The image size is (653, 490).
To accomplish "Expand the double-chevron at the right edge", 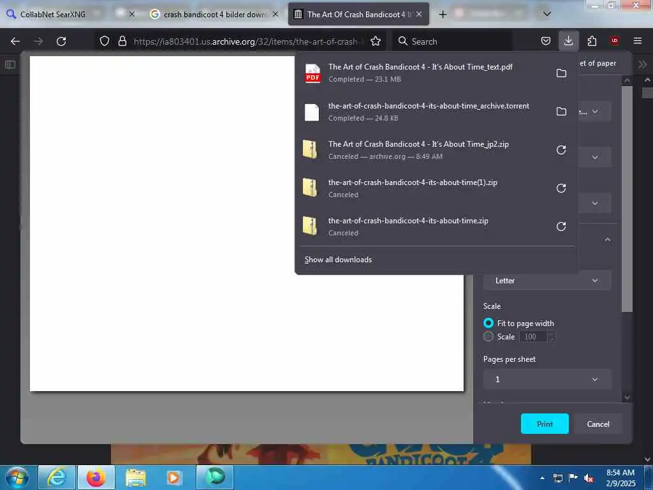I will [x=642, y=64].
